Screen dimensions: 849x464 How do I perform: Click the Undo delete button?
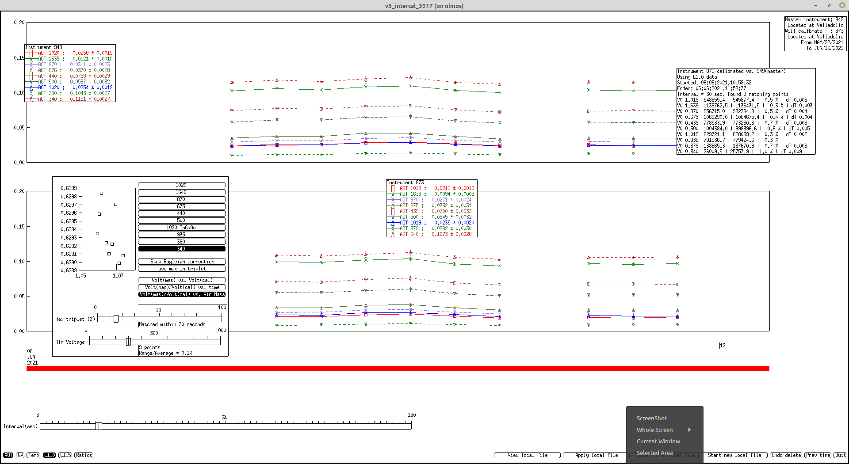786,455
